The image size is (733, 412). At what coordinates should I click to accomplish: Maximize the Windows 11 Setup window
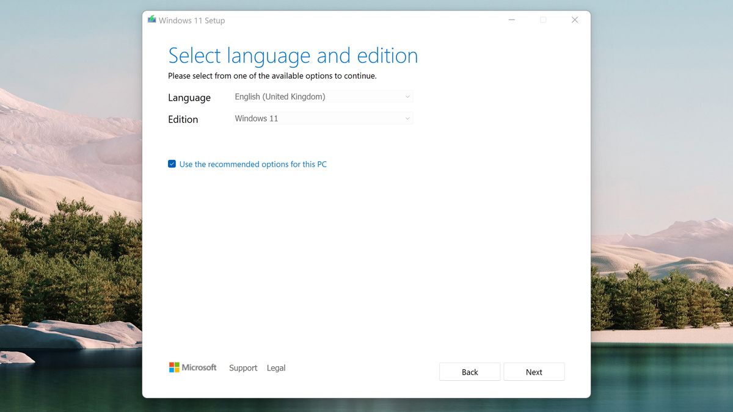[542, 20]
